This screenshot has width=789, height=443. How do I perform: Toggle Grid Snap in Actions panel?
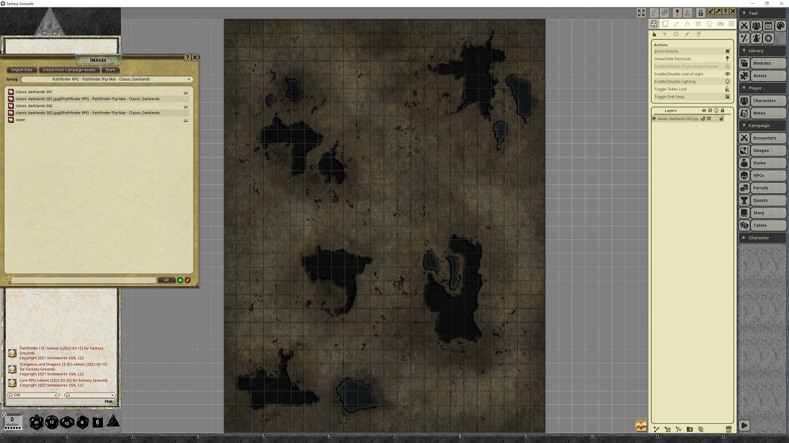click(x=692, y=97)
